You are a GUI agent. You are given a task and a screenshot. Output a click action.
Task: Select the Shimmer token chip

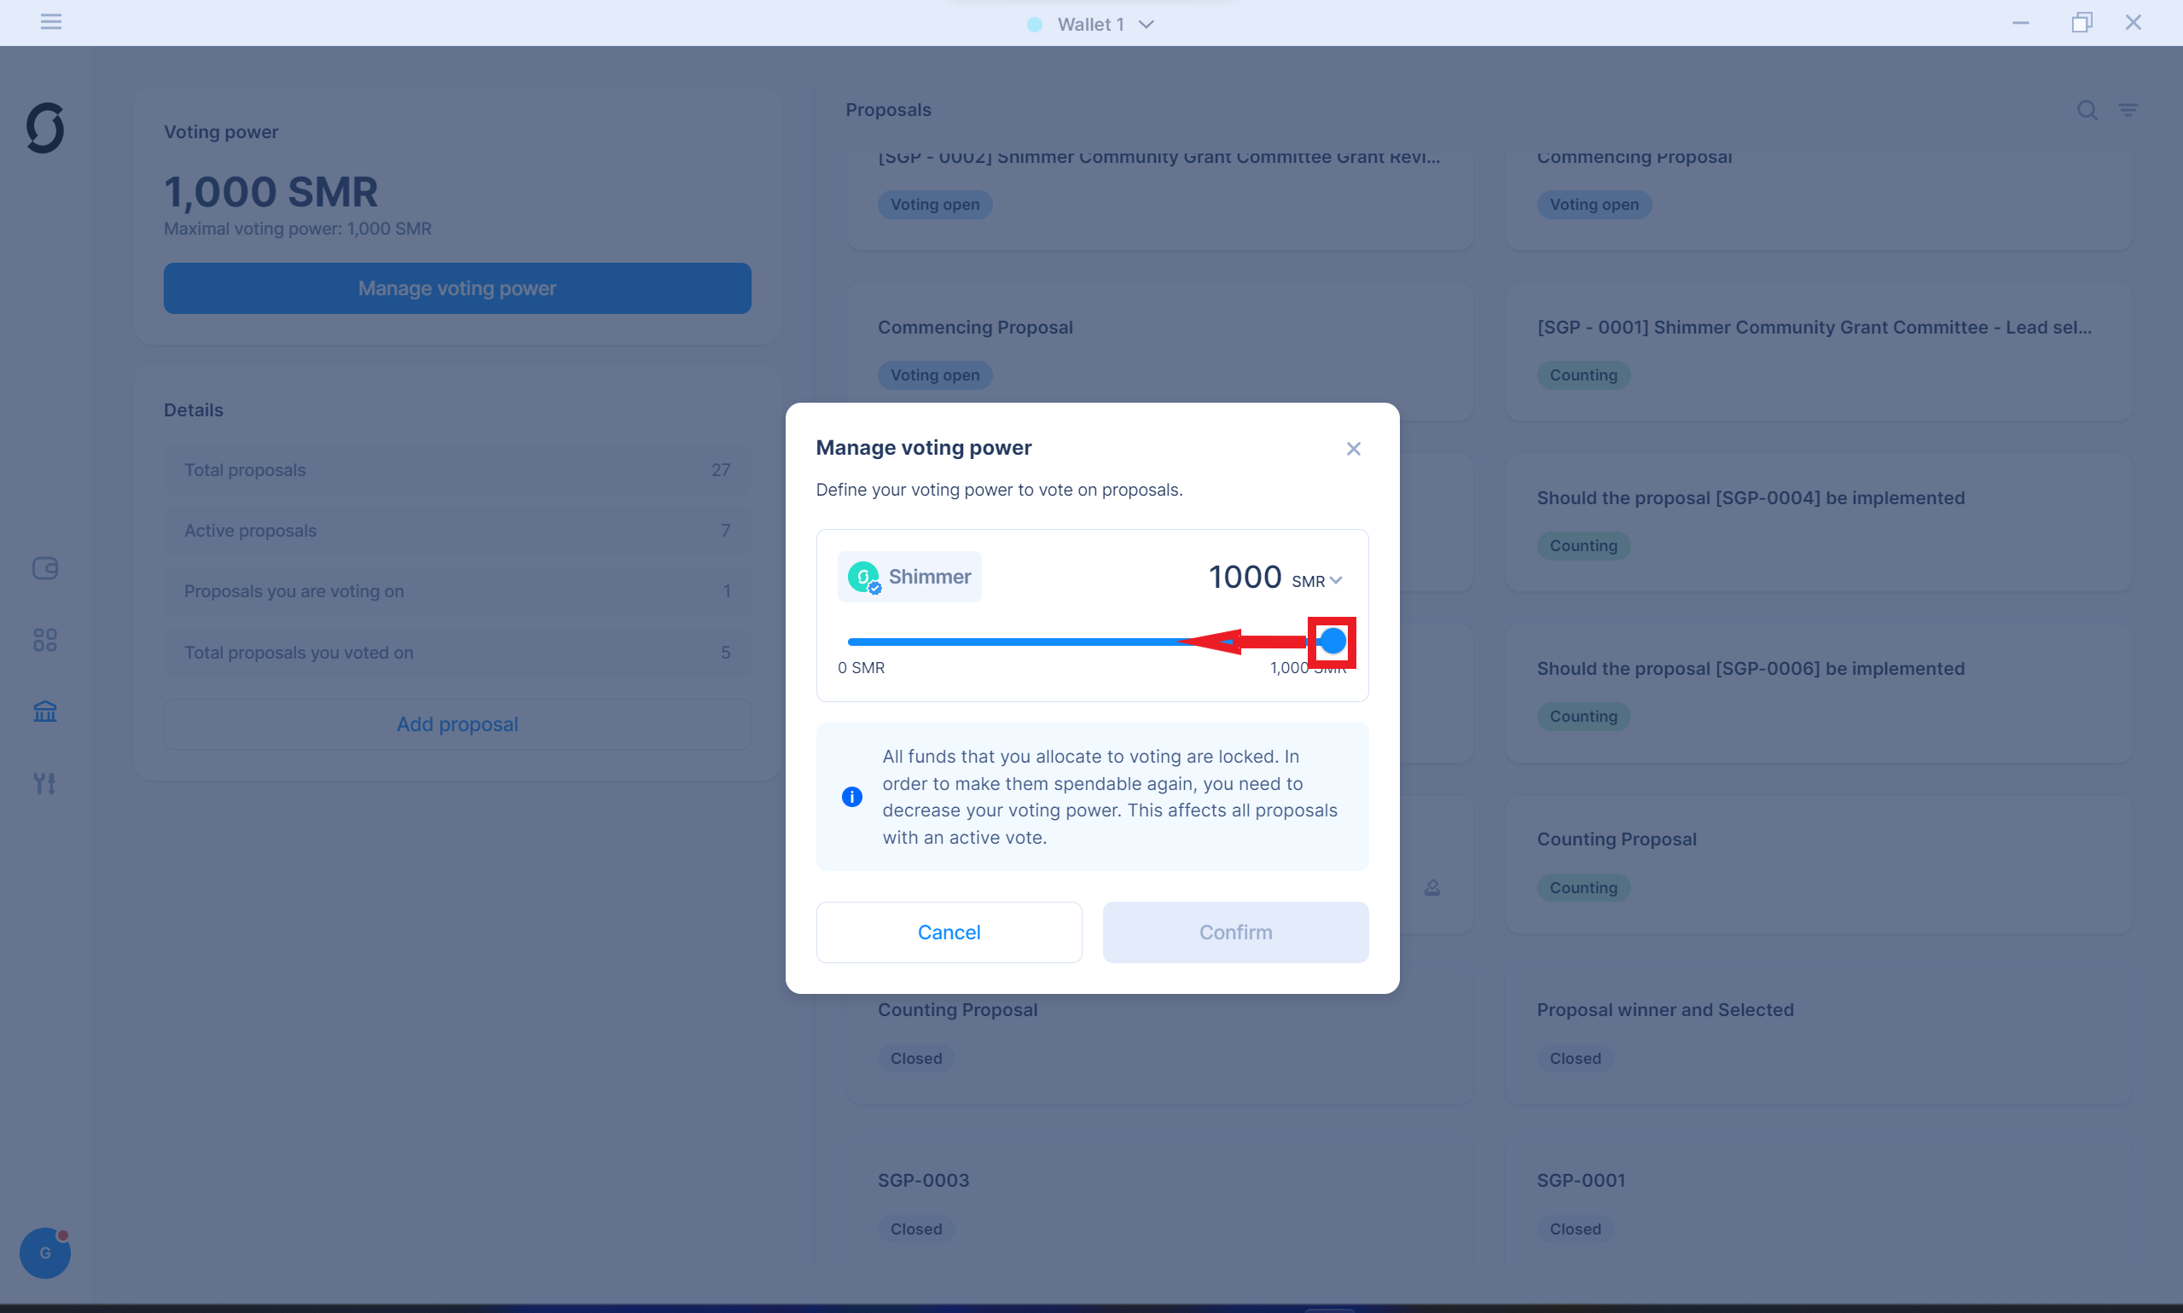909,577
